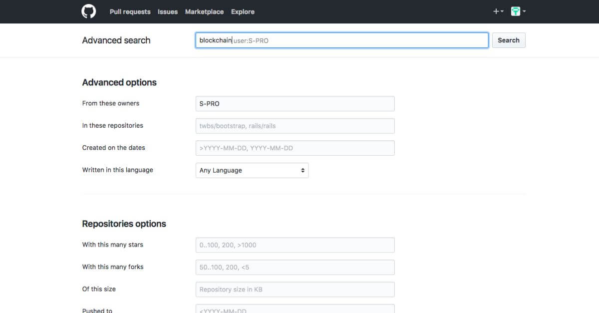This screenshot has height=313, width=599.
Task: Click the Created on the dates field
Action: pos(295,148)
